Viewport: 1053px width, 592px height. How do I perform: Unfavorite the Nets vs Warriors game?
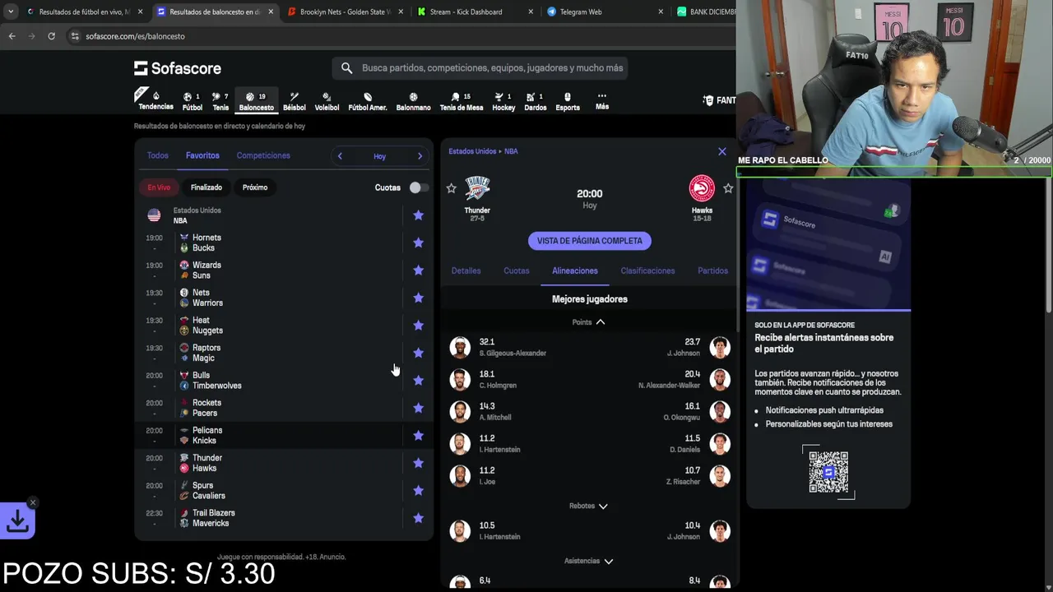click(x=418, y=298)
